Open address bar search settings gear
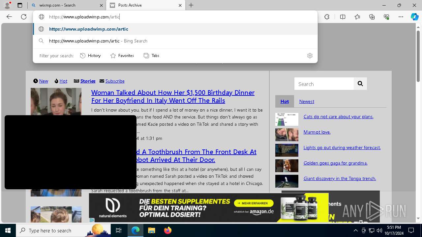Screen dimensions: 422x237 tap(310, 56)
